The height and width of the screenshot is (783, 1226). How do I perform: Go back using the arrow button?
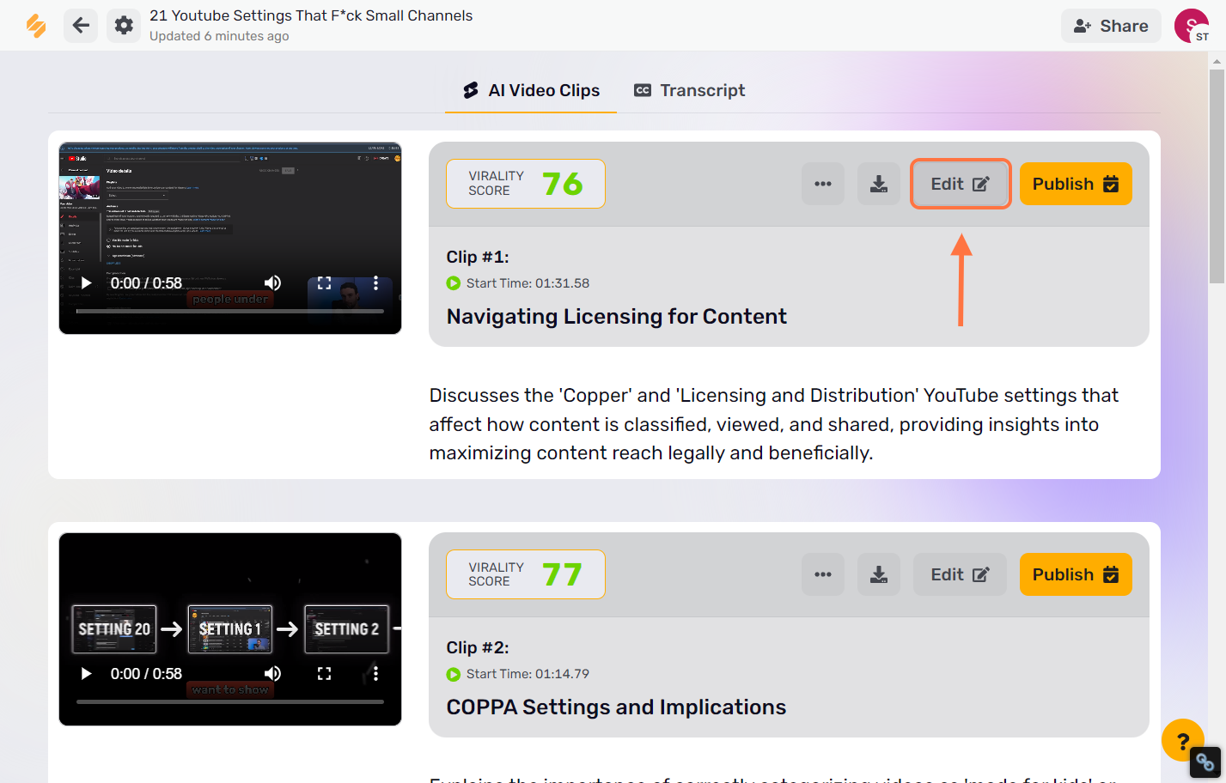[81, 26]
